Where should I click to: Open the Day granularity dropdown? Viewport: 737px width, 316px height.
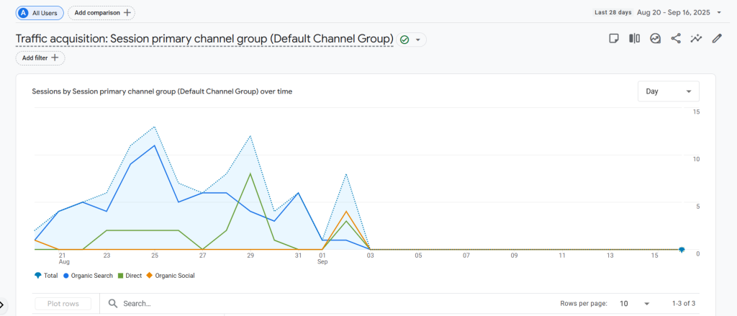[x=668, y=91]
